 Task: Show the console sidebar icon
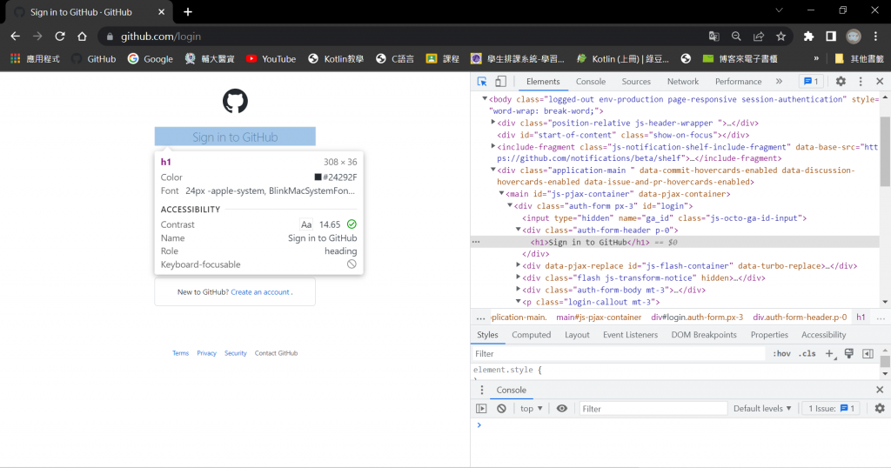(x=481, y=408)
